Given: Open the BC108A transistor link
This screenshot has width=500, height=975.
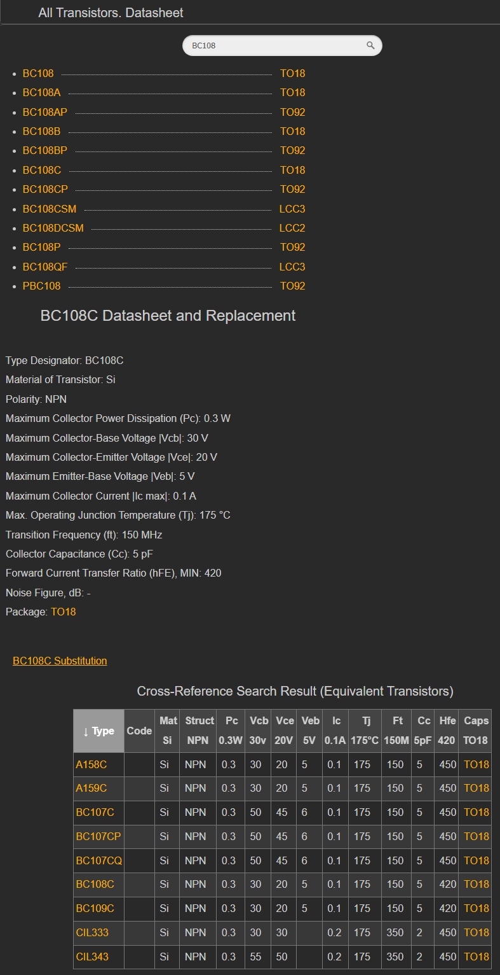Looking at the screenshot, I should [x=42, y=93].
